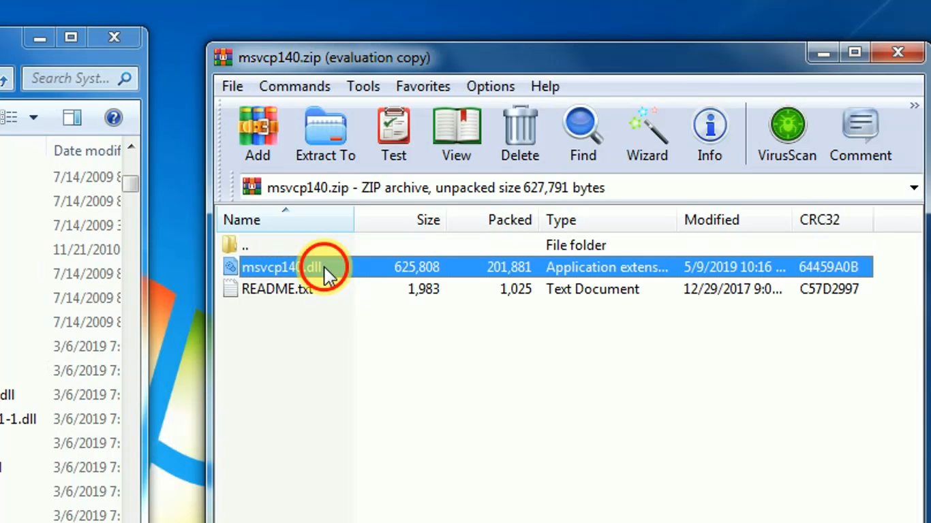Screen dimensions: 931x523
Task: Click the README.txt file icon
Action: pyautogui.click(x=230, y=289)
